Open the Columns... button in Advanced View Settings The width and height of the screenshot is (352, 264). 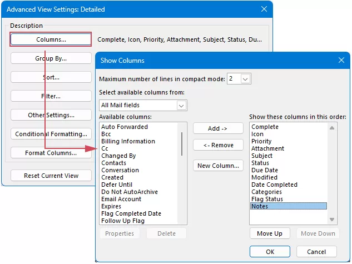pos(51,39)
